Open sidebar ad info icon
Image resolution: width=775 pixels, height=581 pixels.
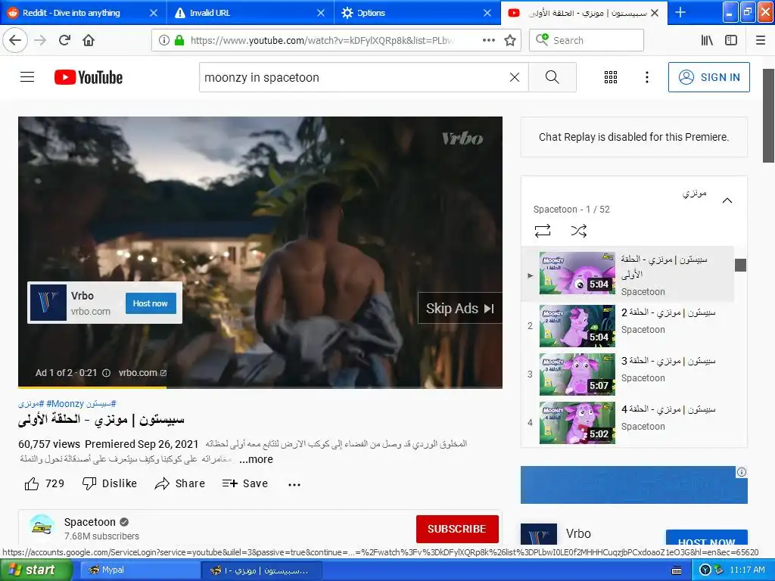coord(742,472)
